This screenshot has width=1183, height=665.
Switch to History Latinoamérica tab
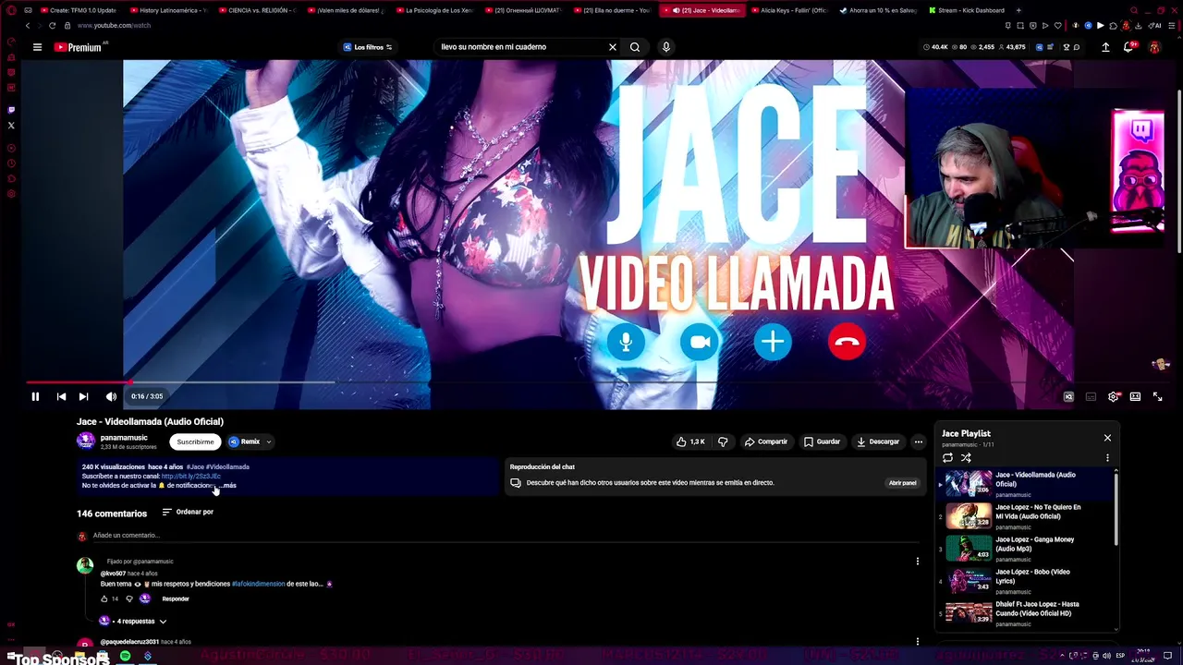169,10
